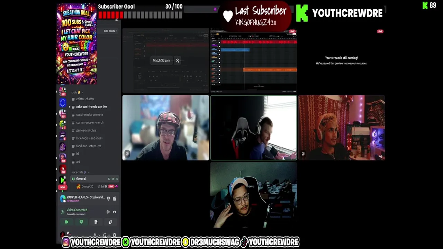Click the Video Connected status link

(77, 210)
